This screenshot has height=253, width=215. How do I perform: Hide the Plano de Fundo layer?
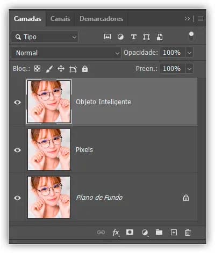17,198
